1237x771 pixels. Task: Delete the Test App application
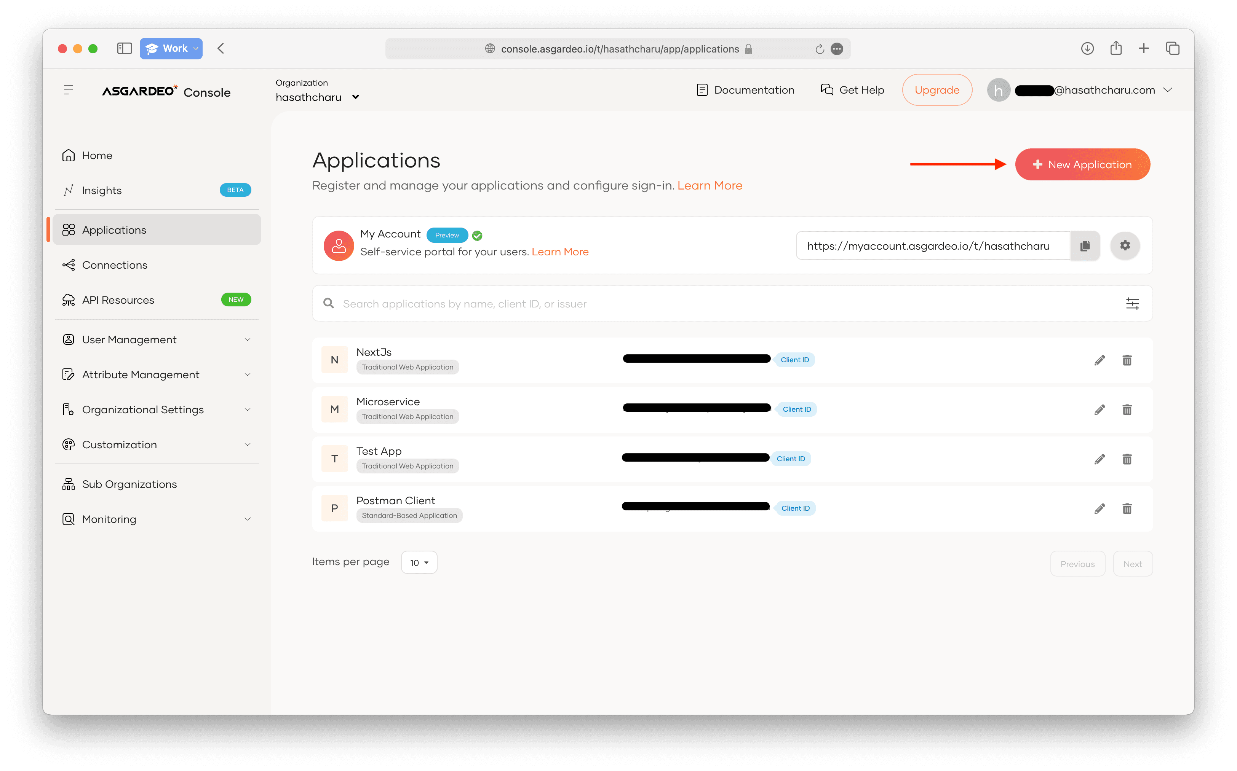coord(1127,459)
